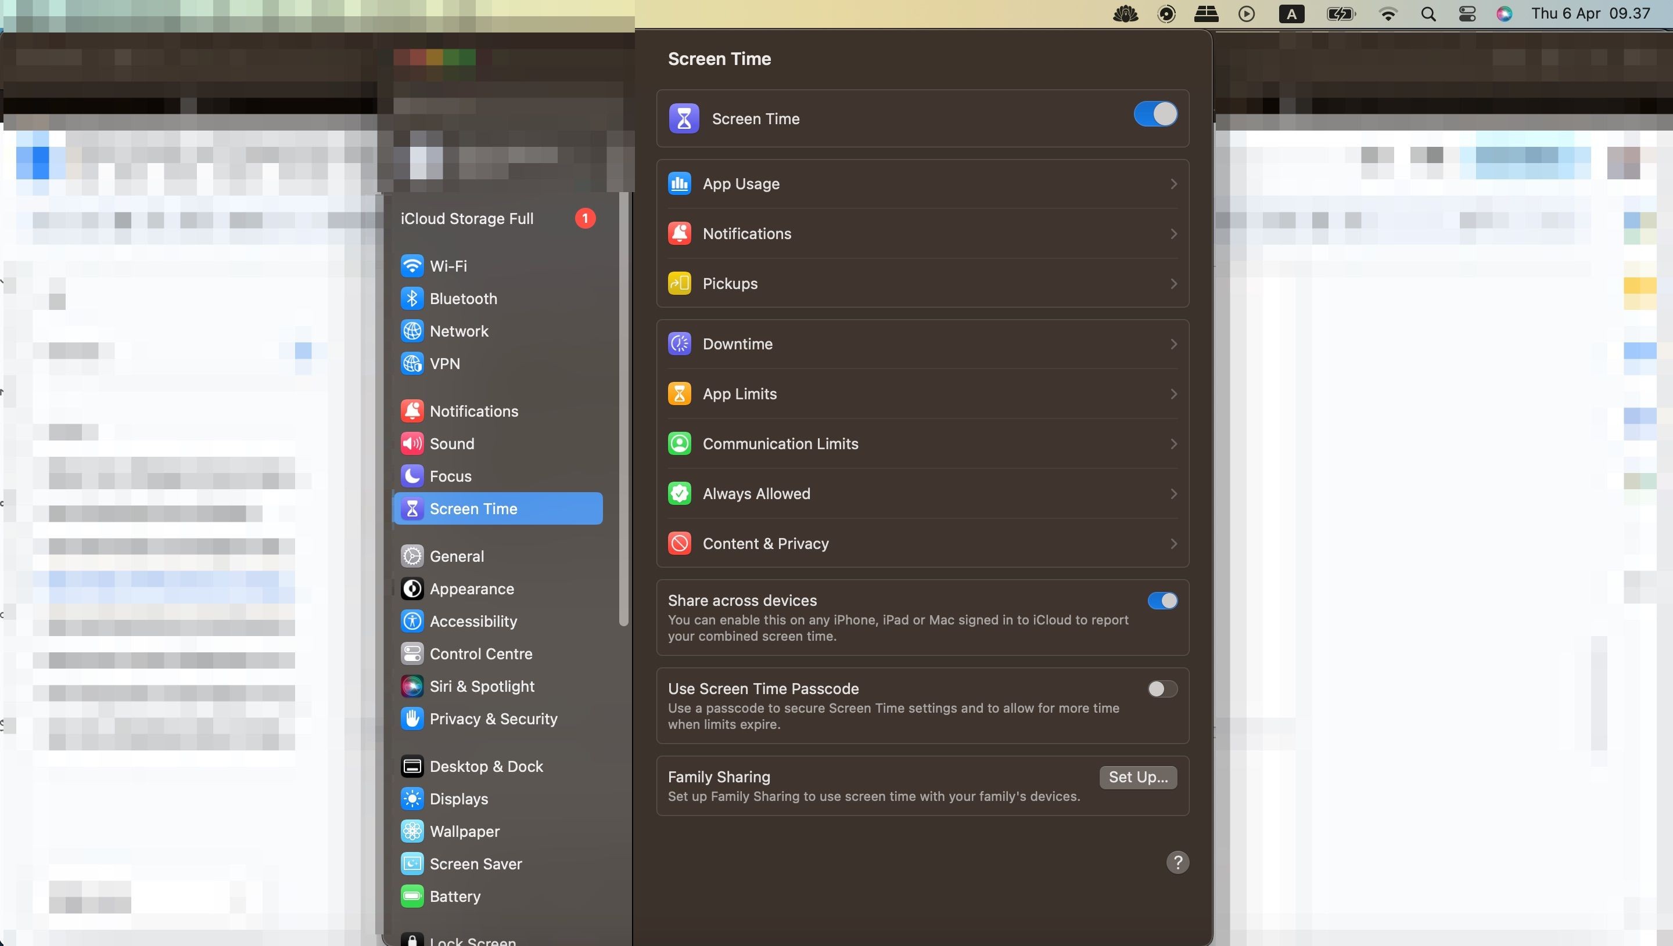This screenshot has height=946, width=1673.
Task: Open the Always Allowed row
Action: pos(922,493)
